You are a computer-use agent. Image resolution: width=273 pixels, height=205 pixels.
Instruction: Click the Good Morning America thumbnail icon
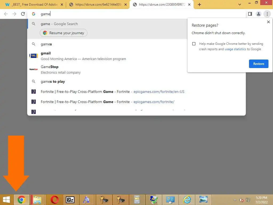coord(34,56)
